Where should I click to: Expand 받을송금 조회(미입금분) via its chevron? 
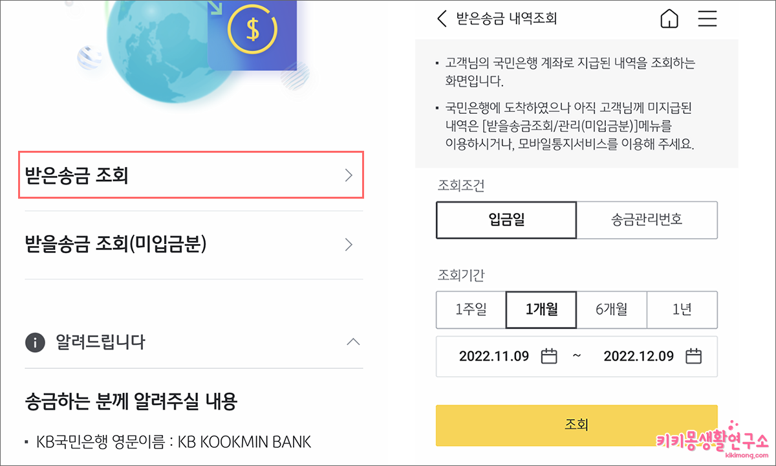click(x=349, y=245)
